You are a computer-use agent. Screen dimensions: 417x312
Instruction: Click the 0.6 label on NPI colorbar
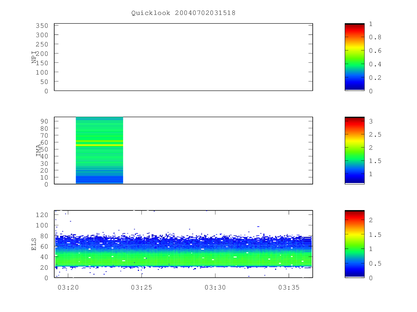point(375,51)
